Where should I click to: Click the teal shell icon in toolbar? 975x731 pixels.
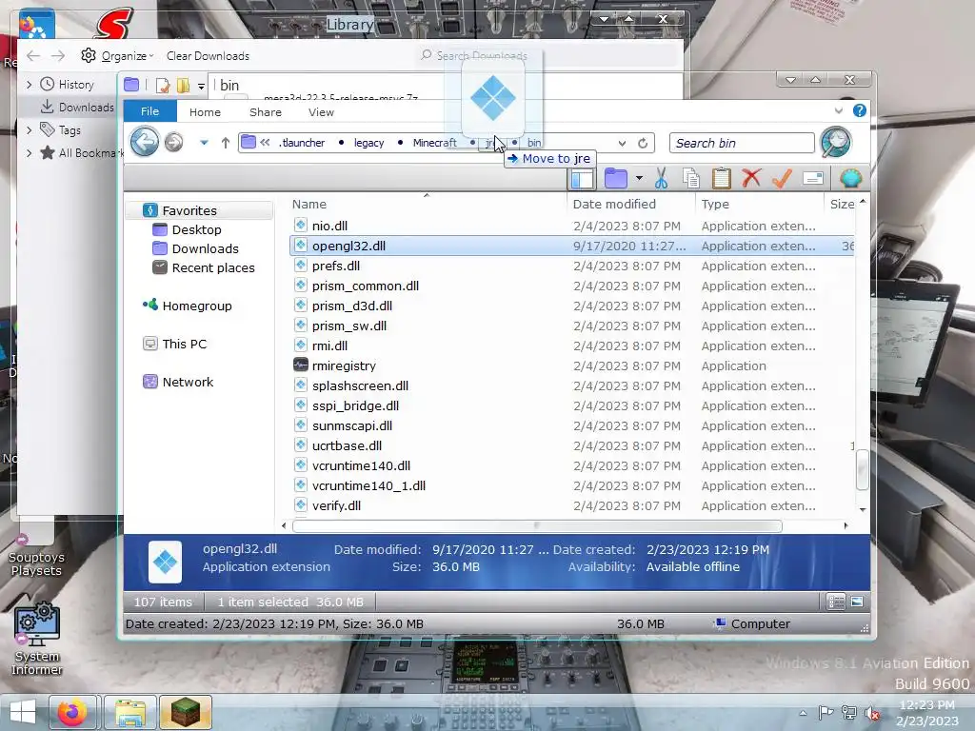[850, 178]
